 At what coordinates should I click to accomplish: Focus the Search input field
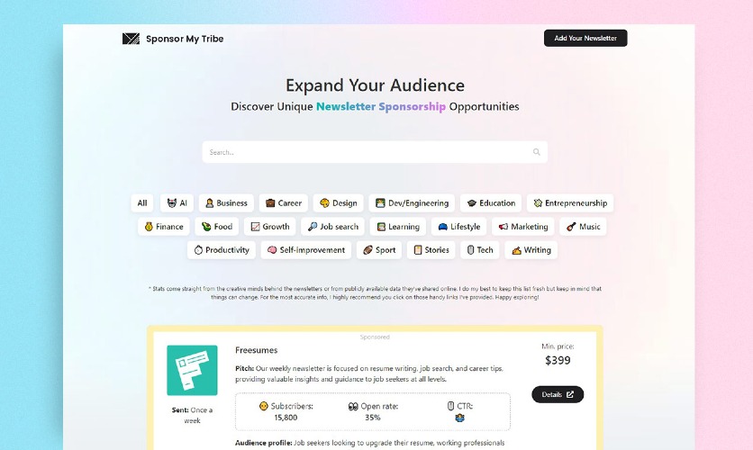click(375, 152)
